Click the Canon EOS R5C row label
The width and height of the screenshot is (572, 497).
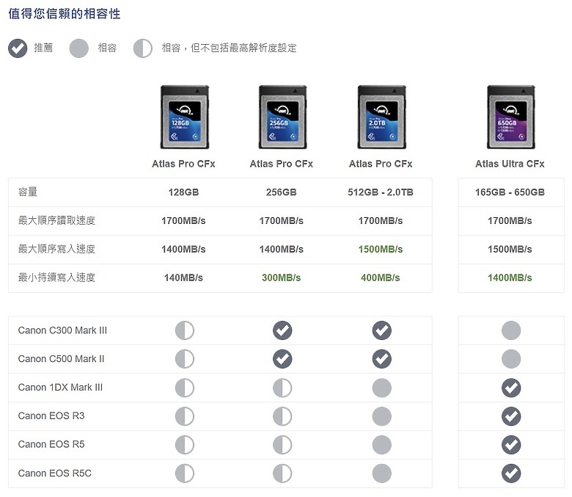pyautogui.click(x=55, y=474)
